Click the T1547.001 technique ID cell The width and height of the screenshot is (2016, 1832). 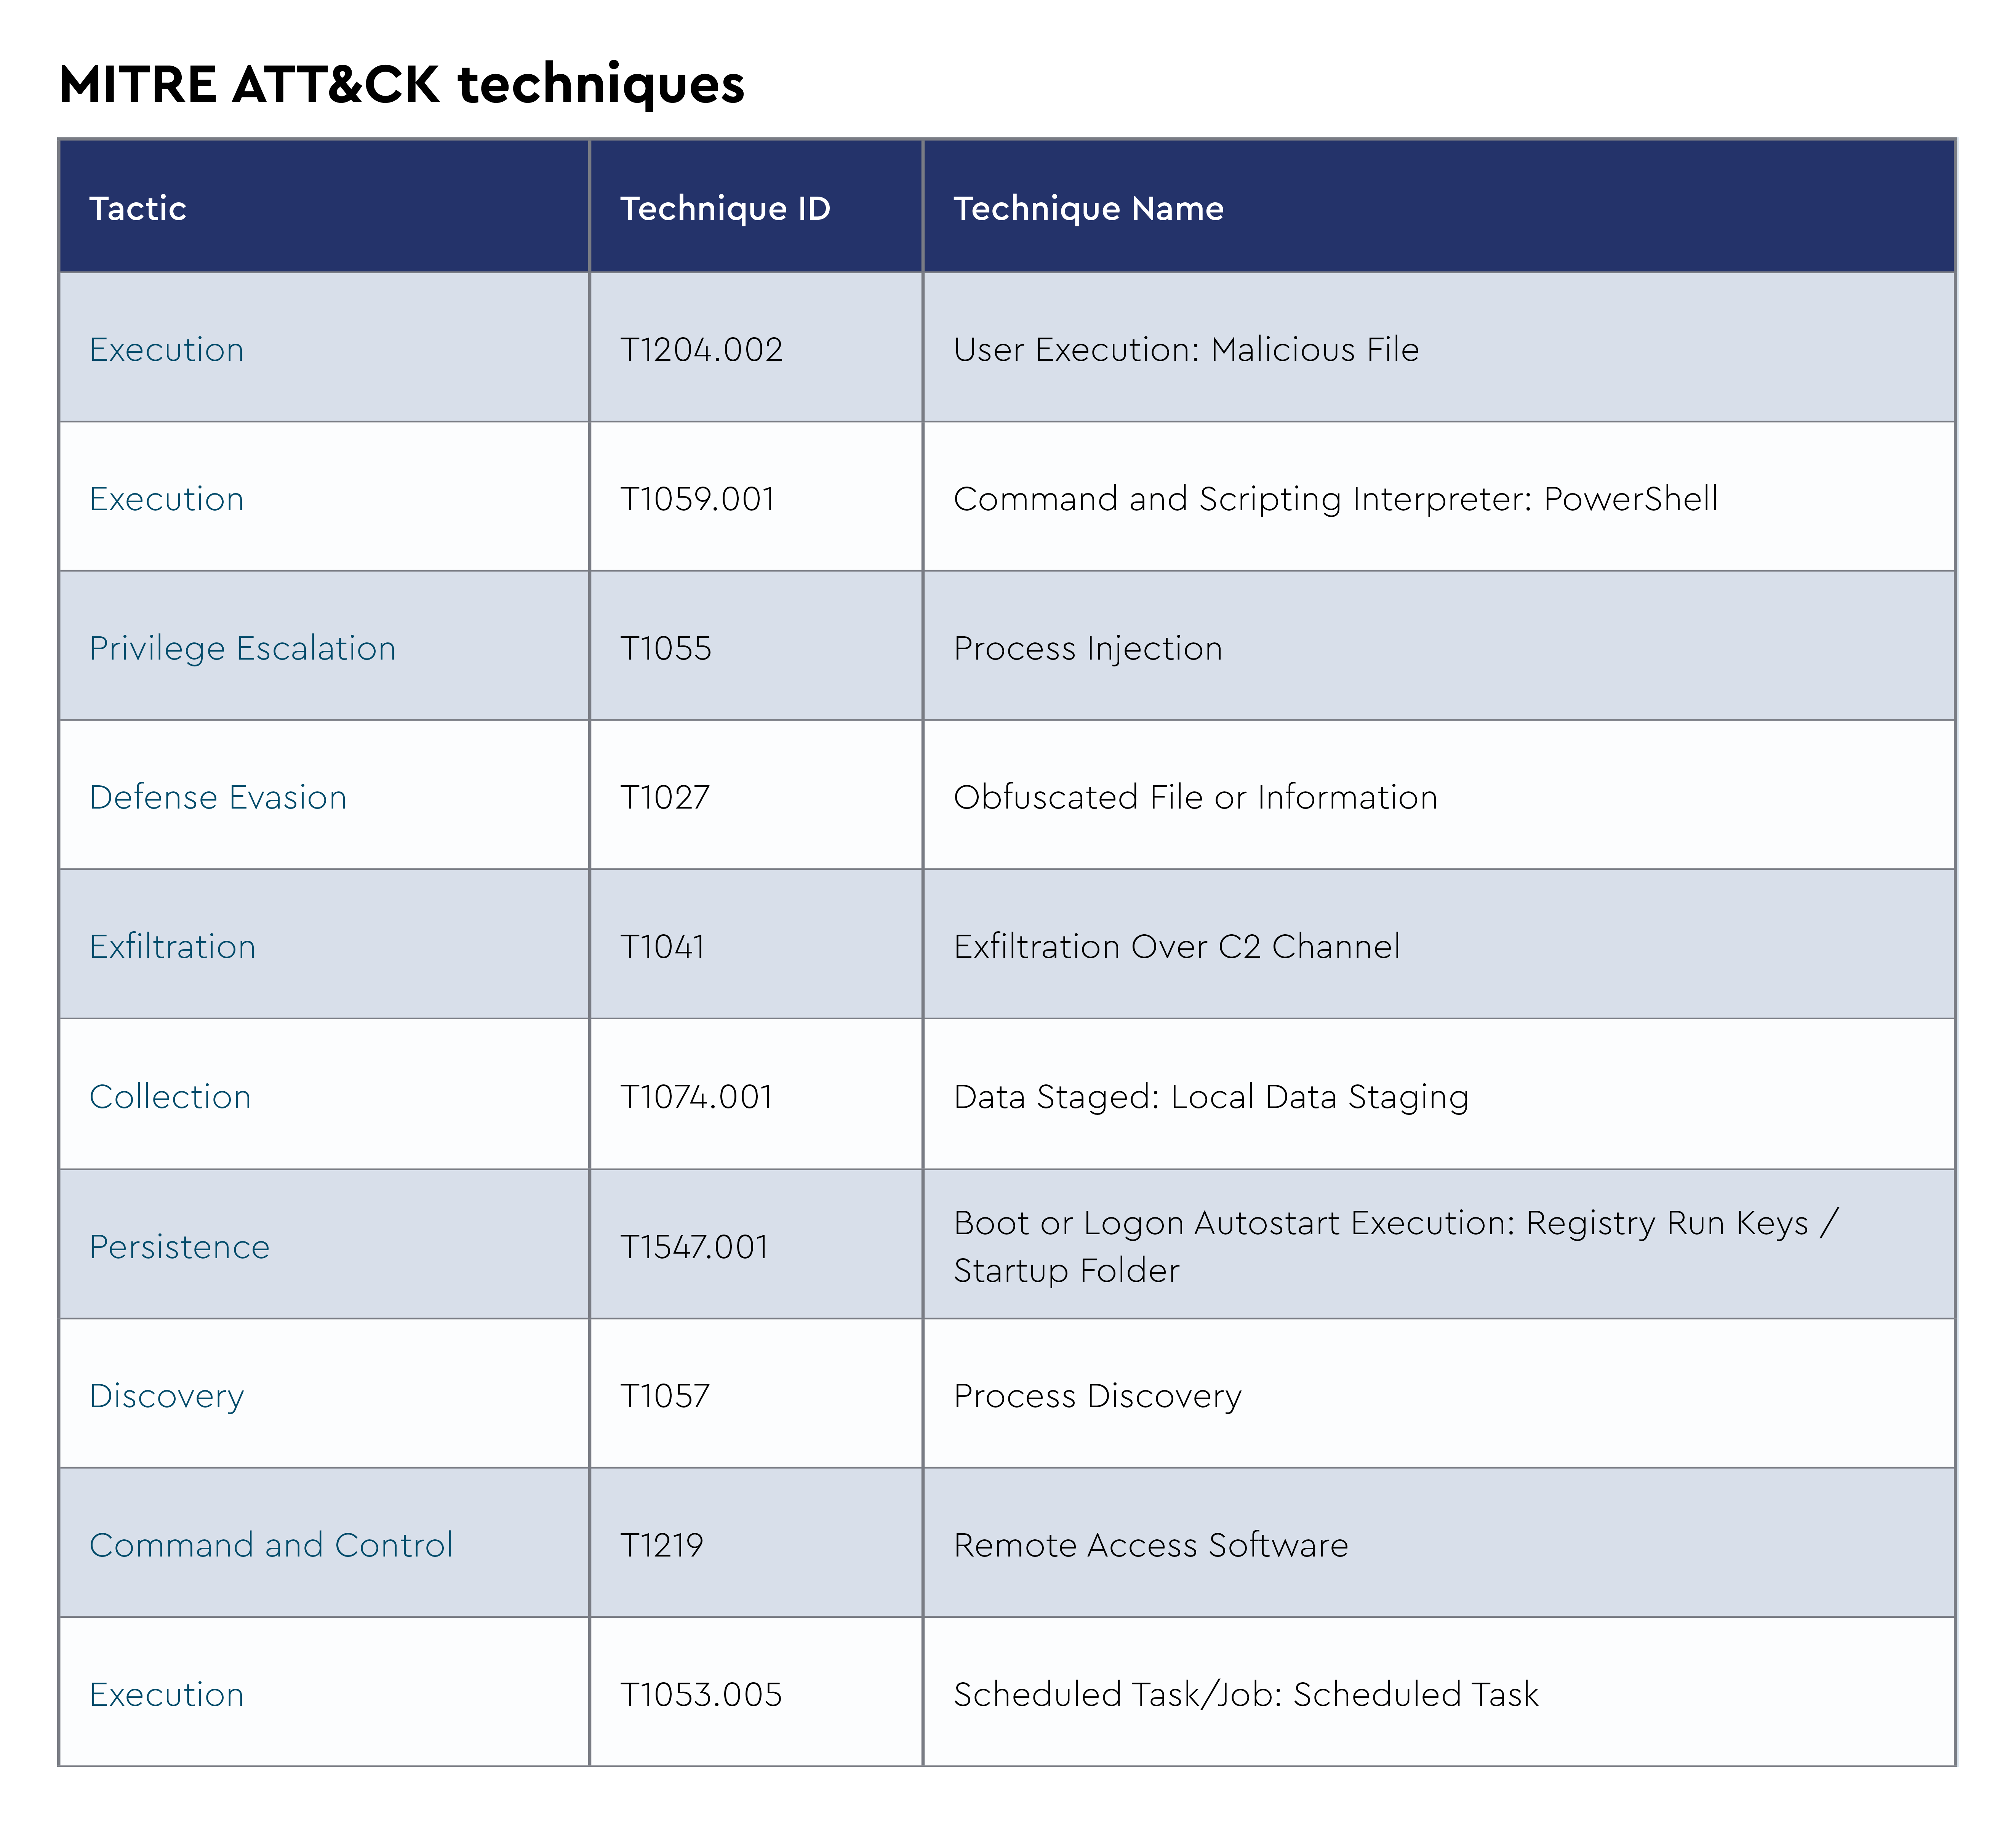[x=694, y=1246]
